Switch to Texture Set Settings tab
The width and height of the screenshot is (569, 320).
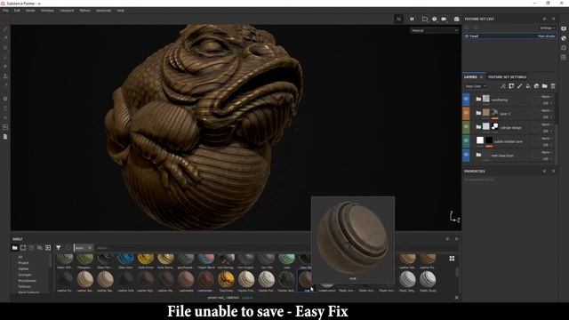507,77
